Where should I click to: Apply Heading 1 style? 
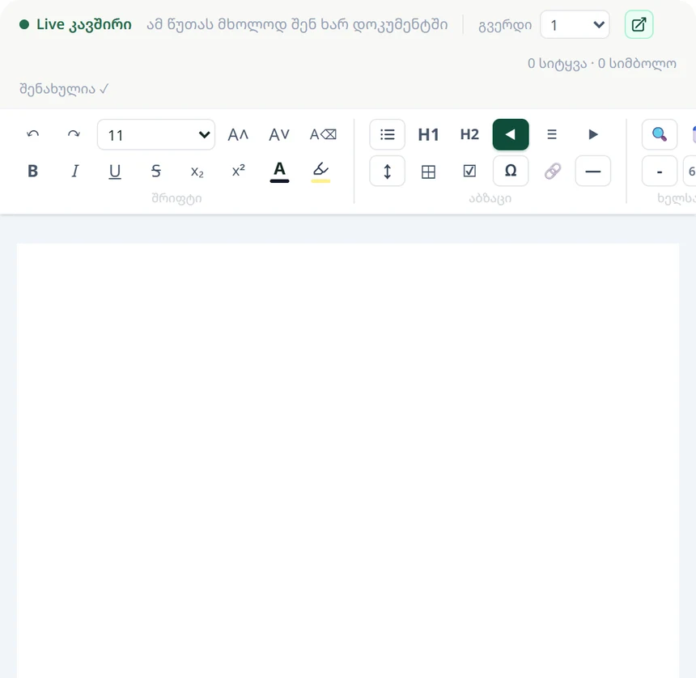coord(428,134)
